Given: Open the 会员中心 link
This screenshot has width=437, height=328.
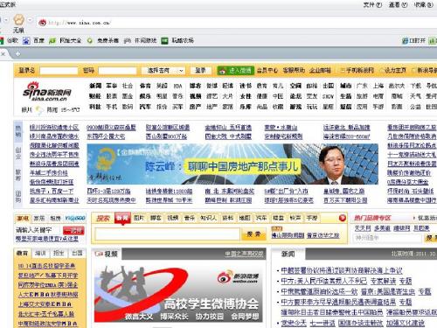Looking at the screenshot, I should click(267, 71).
